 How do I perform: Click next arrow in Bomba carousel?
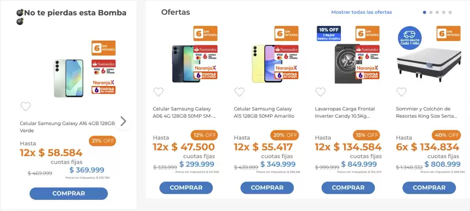pos(123,121)
